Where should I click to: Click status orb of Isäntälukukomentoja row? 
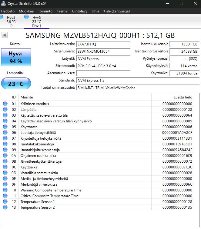[x=5, y=144]
